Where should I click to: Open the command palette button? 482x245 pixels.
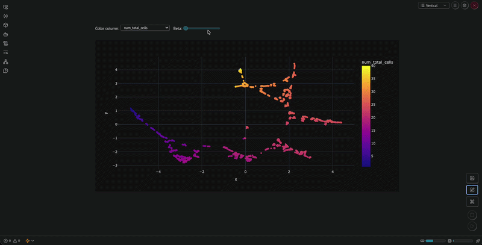pos(472,202)
